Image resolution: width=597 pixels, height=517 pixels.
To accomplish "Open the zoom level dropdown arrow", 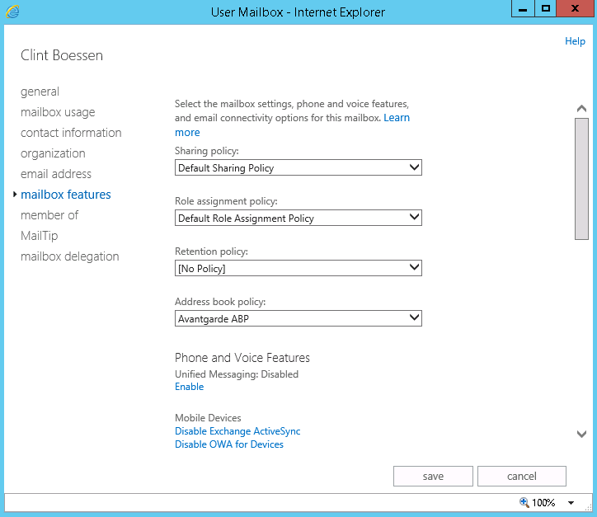I will click(571, 503).
